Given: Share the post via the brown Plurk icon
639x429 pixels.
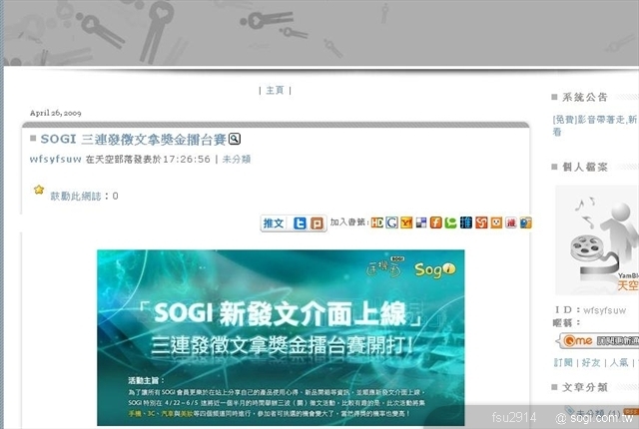Looking at the screenshot, I should tap(317, 223).
